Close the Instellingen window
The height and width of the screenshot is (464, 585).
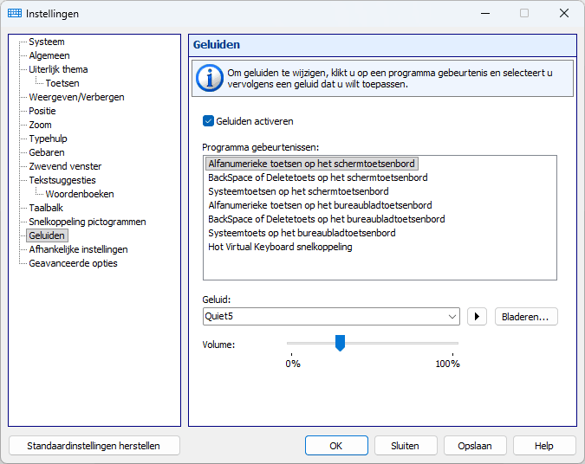(x=564, y=13)
